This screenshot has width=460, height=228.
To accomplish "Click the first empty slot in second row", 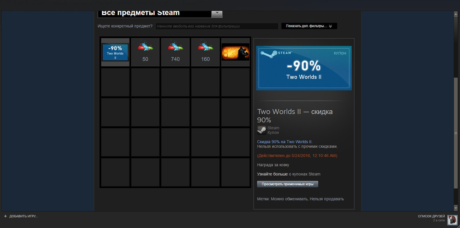I will [x=115, y=82].
